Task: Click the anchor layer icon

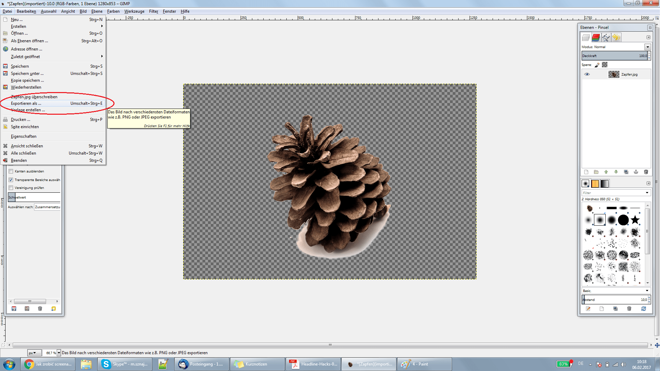Action: (636, 172)
